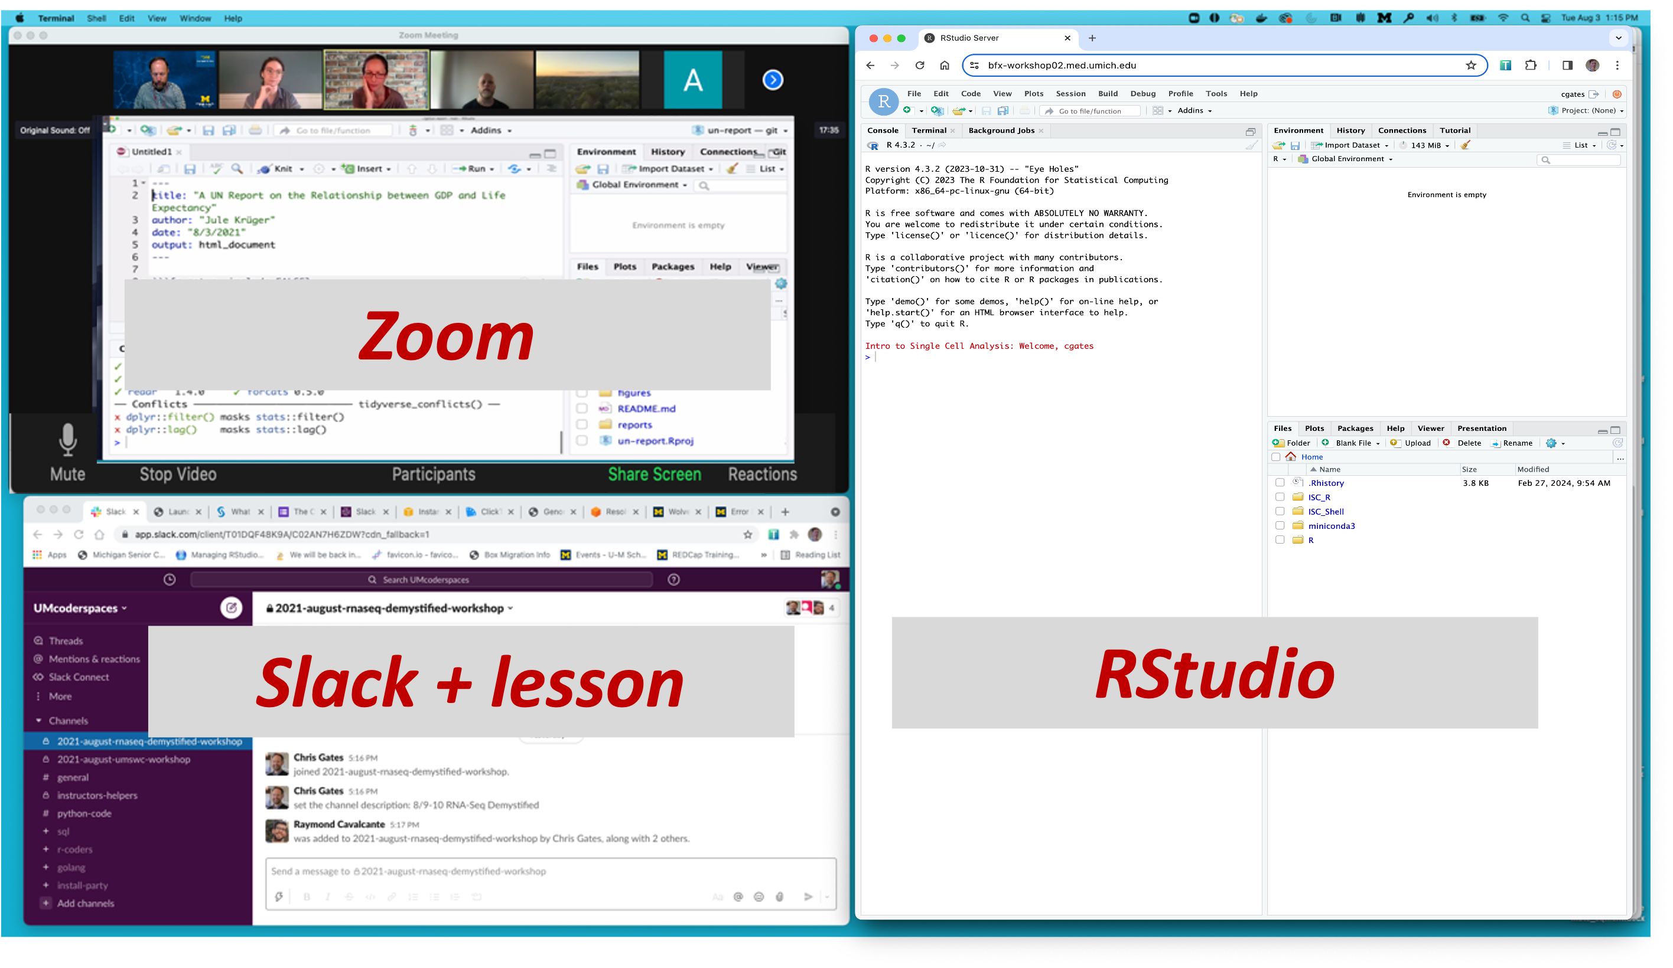
Task: Open the List view dropdown in Environment pane
Action: [x=1580, y=145]
